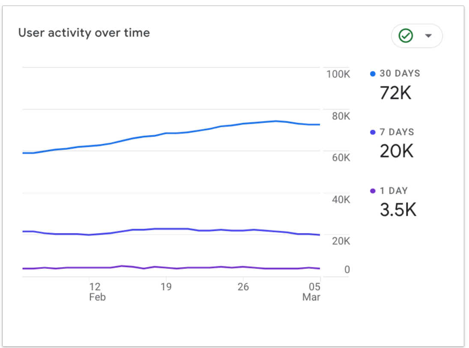Click the 1 DAY purple legend dot

(x=373, y=191)
